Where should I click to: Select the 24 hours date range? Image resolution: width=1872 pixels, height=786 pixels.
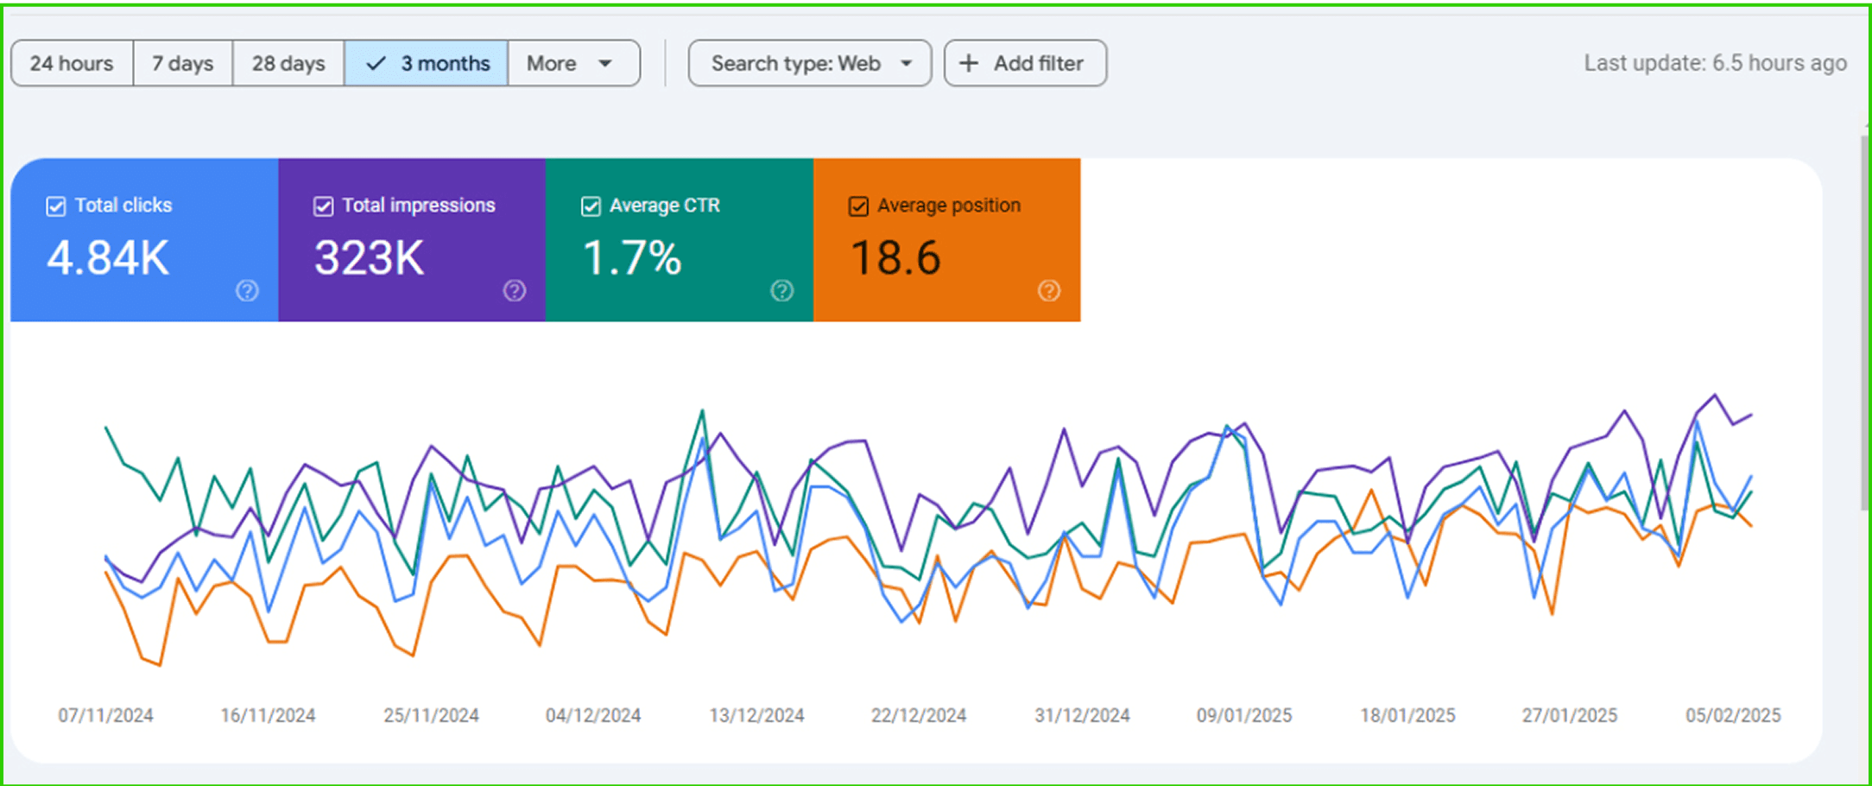(x=72, y=63)
